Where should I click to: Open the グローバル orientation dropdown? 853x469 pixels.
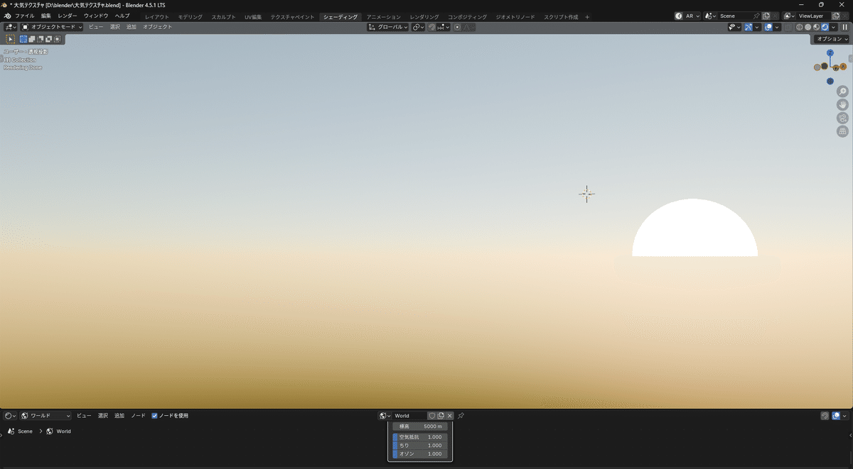387,27
